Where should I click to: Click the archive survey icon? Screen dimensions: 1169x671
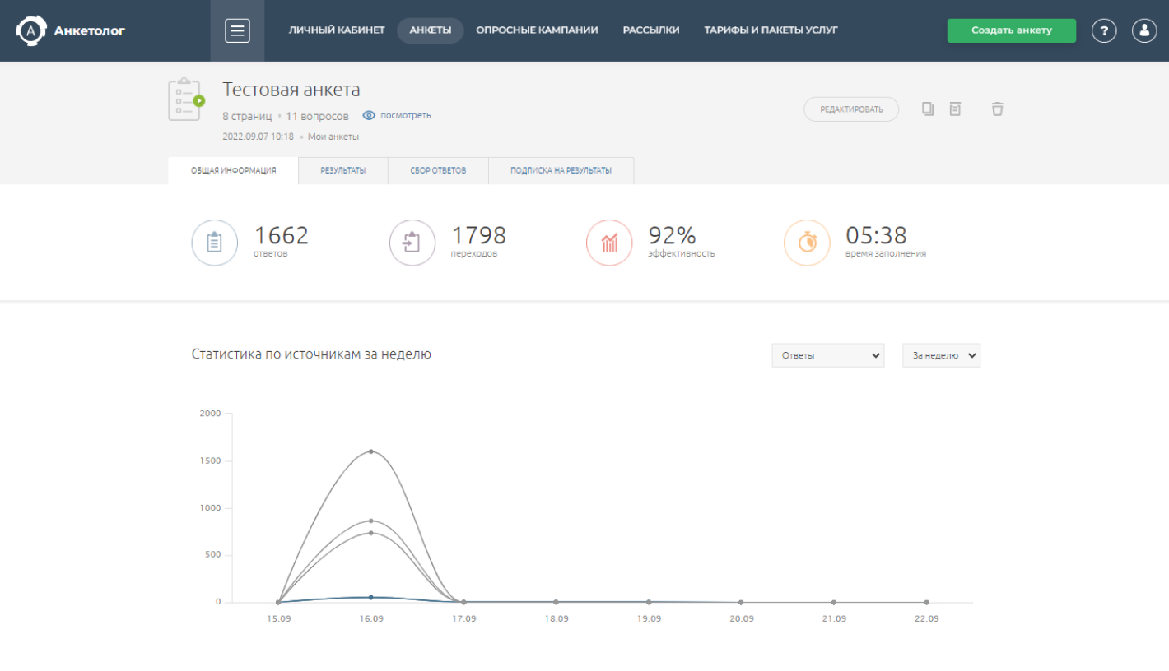click(955, 109)
